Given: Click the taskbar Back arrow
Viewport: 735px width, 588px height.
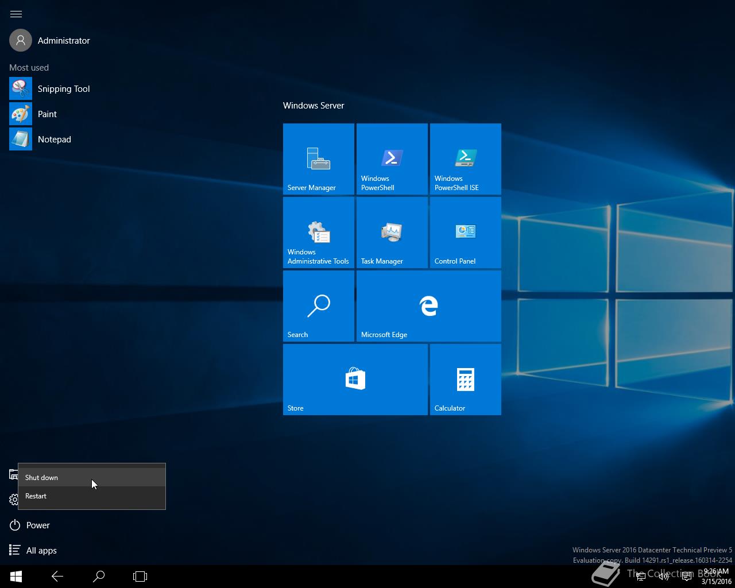Looking at the screenshot, I should [x=57, y=577].
